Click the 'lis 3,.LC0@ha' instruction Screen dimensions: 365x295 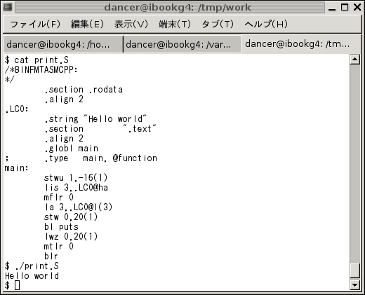[77, 188]
